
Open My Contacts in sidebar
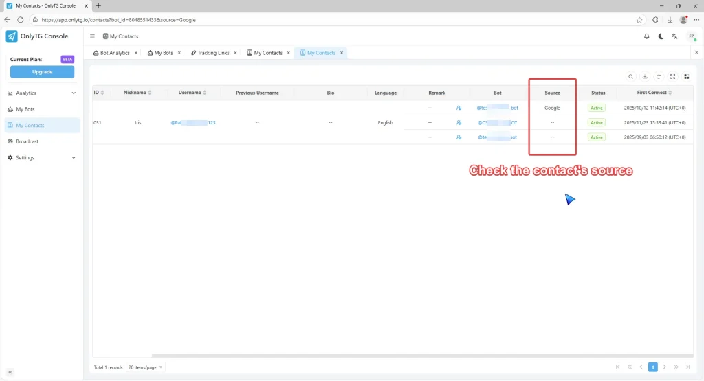click(x=42, y=126)
